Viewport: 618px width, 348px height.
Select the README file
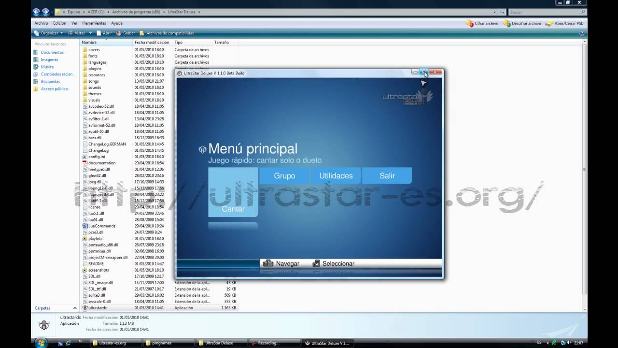93,264
